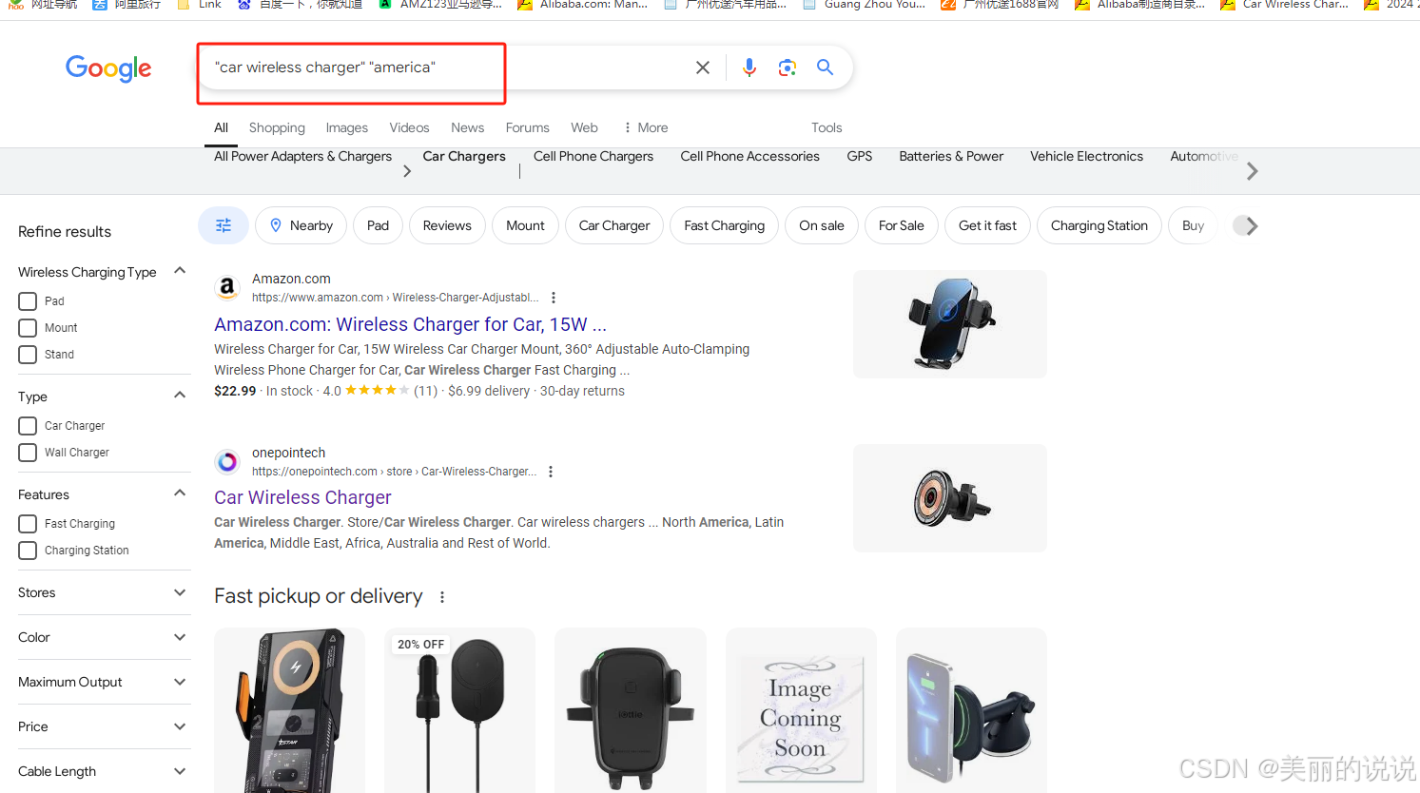
Task: Tick the Pad checkbox
Action: pos(28,301)
